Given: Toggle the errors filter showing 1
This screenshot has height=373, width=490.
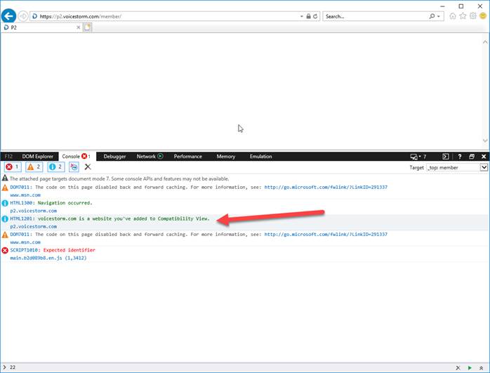Looking at the screenshot, I should tap(13, 167).
